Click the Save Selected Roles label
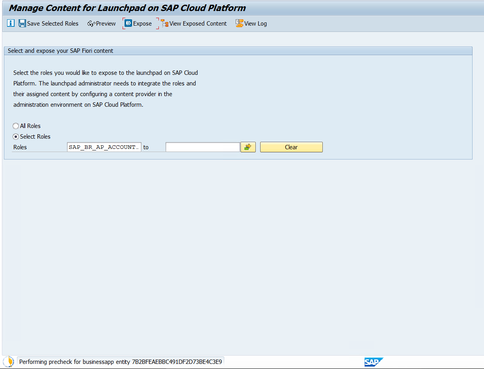484x369 pixels. click(x=53, y=24)
